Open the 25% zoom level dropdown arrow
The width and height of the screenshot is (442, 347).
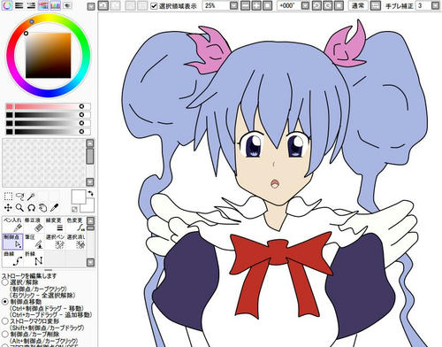click(x=233, y=5)
